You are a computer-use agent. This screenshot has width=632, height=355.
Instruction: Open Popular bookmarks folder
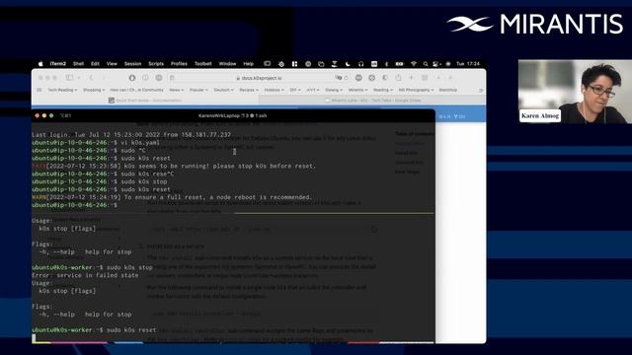pos(198,90)
